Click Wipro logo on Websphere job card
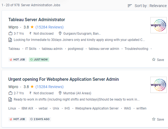This screenshot has height=129, width=168. (x=158, y=85)
